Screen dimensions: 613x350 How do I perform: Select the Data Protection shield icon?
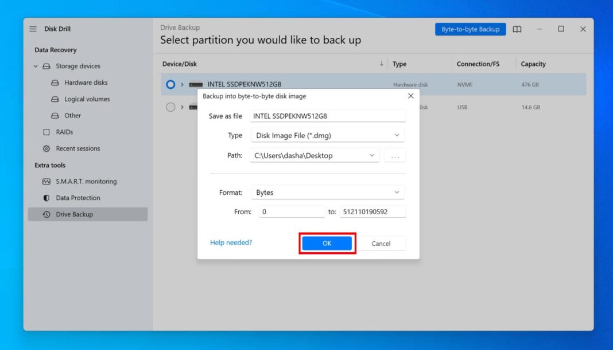(46, 198)
